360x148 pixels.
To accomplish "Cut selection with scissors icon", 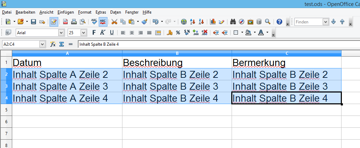I will (114, 22).
